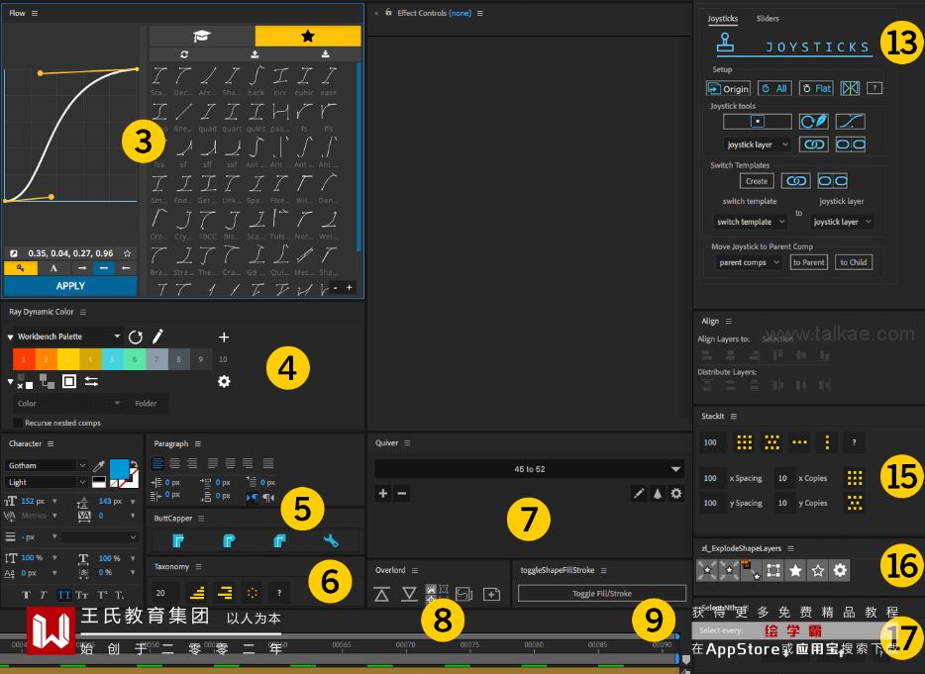Switch to the Sliders tab

coord(768,19)
